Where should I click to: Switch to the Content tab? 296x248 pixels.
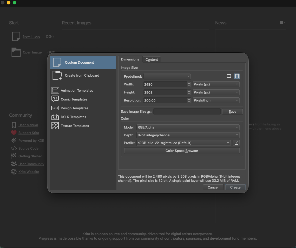click(152, 59)
